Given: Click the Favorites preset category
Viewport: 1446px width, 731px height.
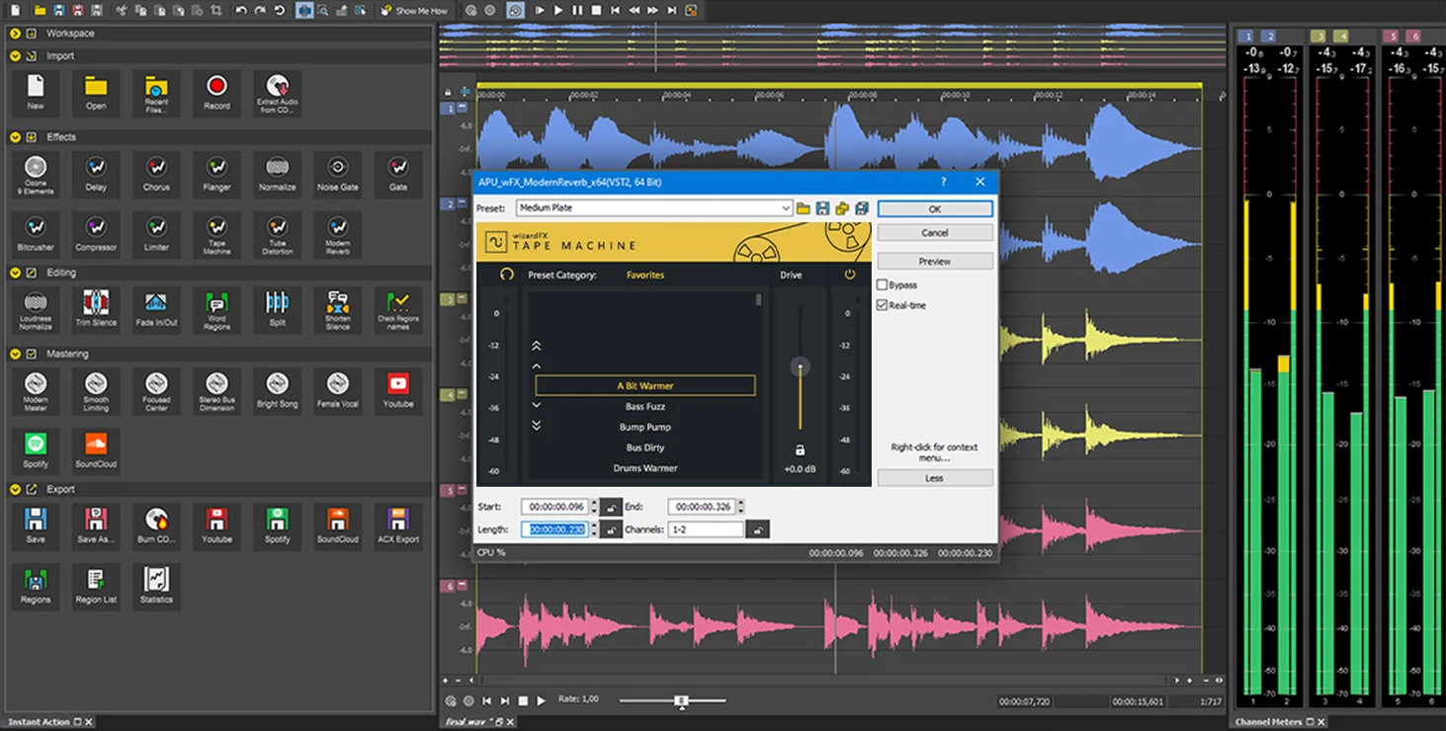Looking at the screenshot, I should tap(644, 275).
